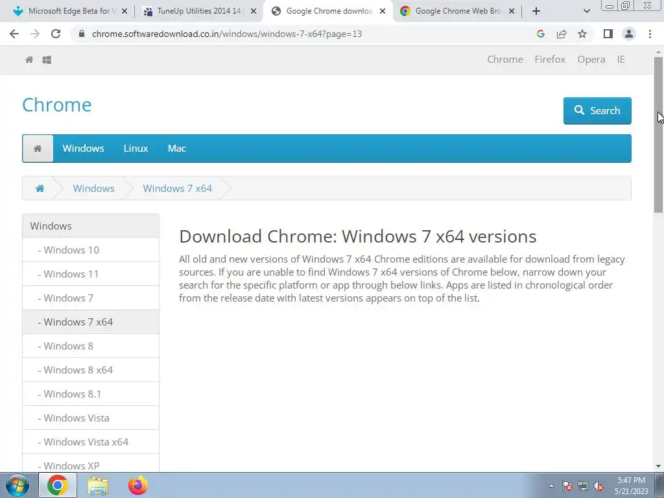Expand the tab search chevron
The image size is (664, 498).
586,11
